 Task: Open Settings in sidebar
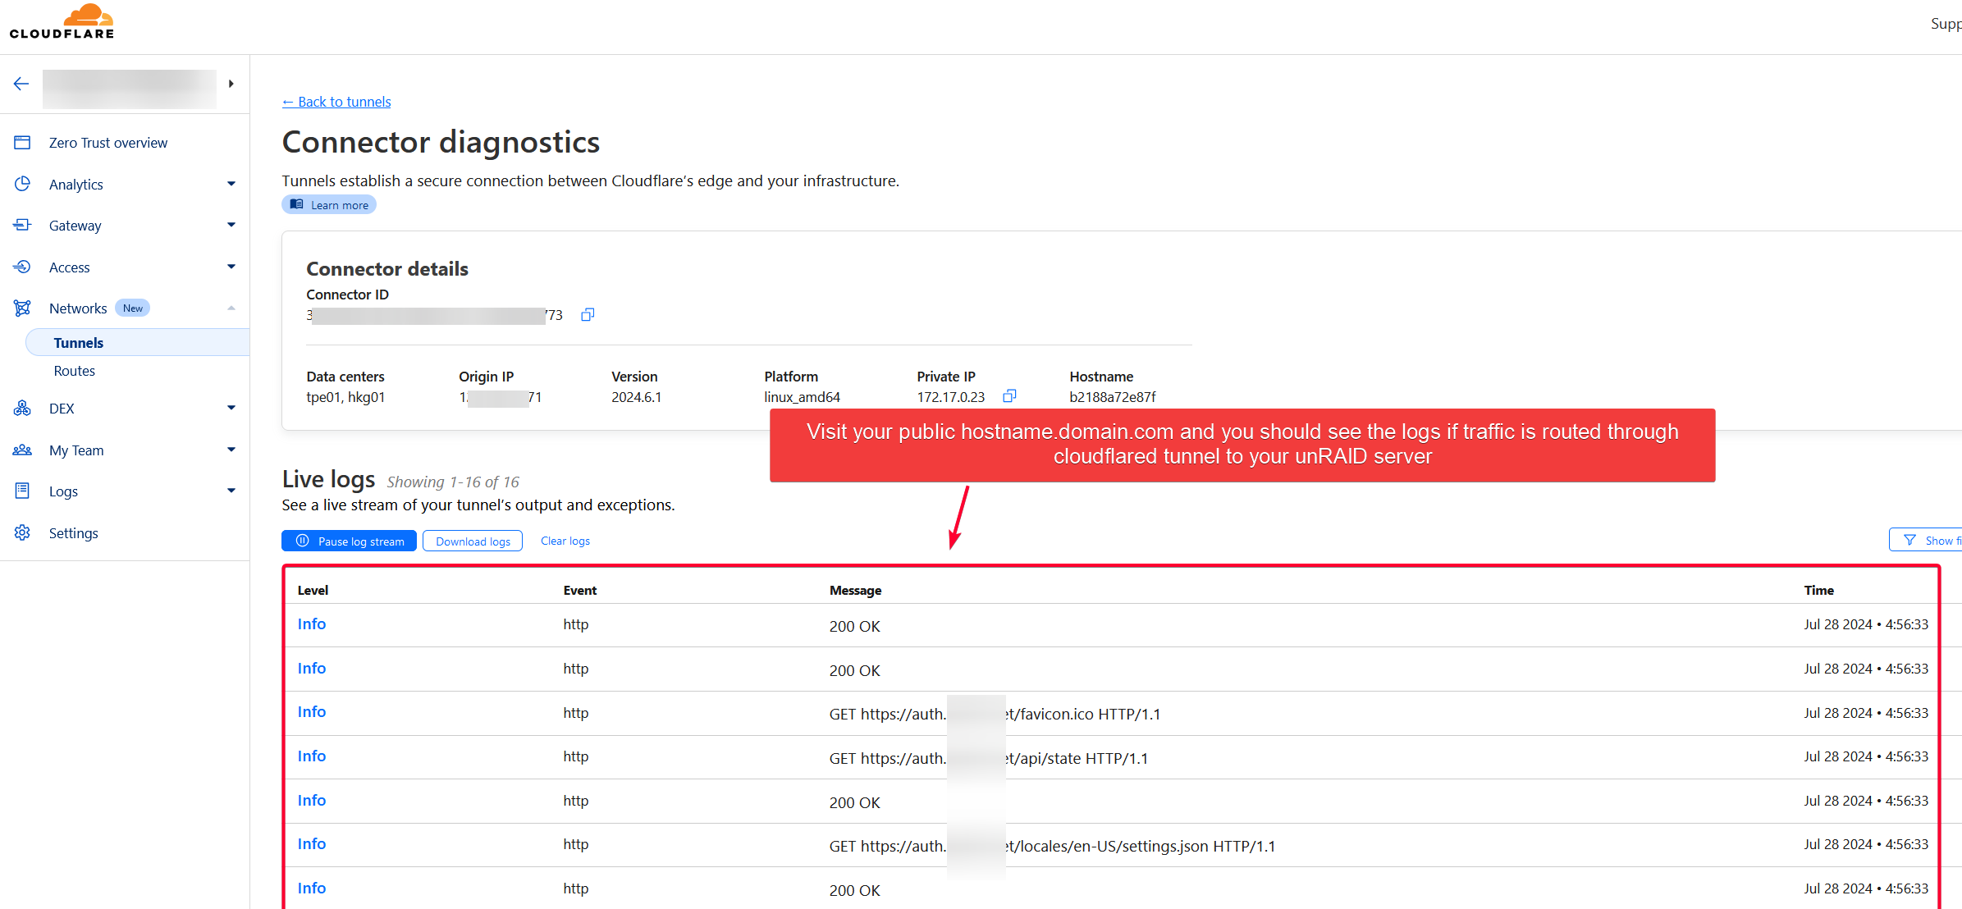pos(74,533)
